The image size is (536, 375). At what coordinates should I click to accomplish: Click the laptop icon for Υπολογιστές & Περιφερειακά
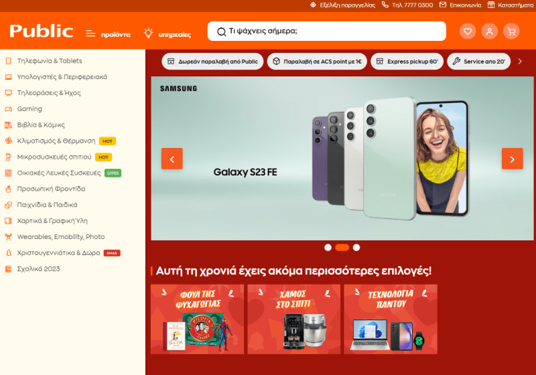[x=9, y=77]
